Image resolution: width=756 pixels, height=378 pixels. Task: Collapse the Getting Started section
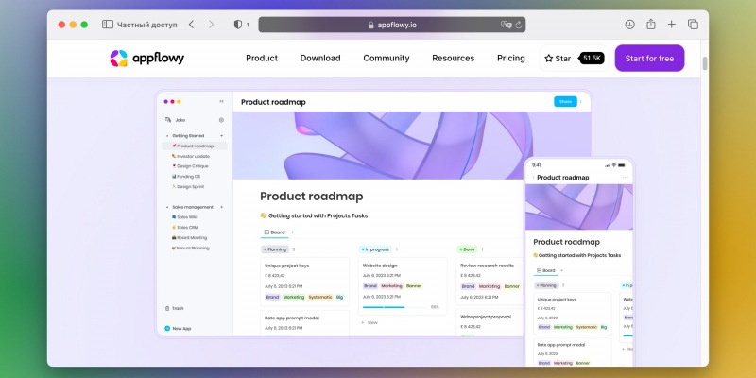pyautogui.click(x=168, y=136)
